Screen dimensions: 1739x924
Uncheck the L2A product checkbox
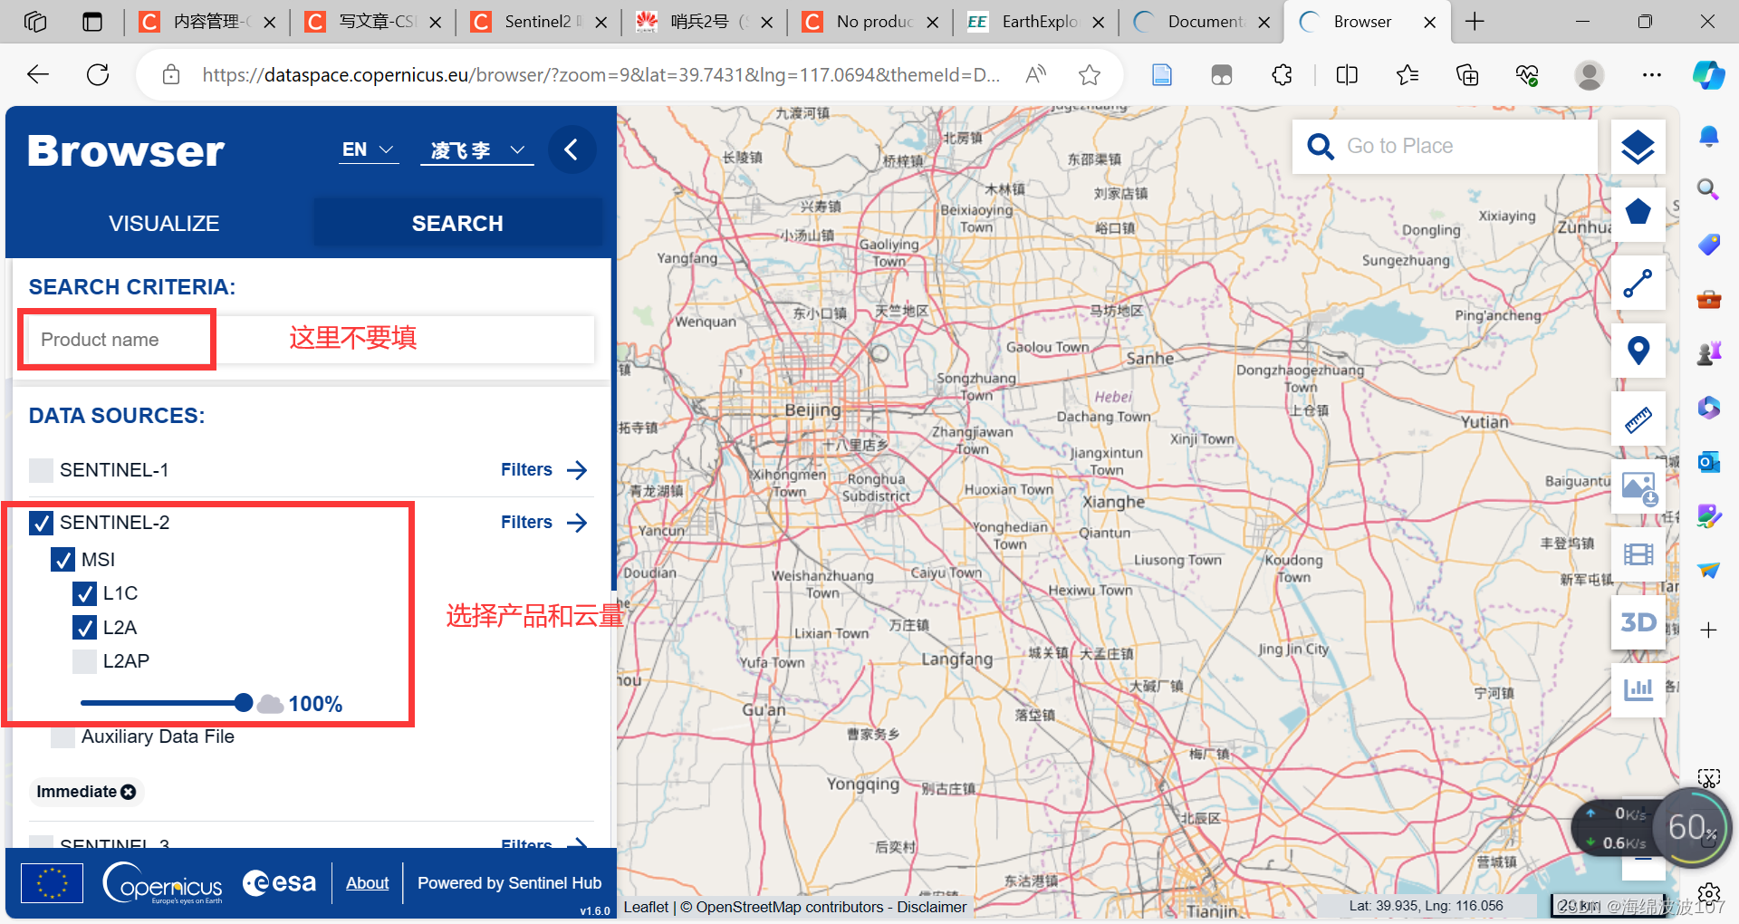tap(84, 628)
